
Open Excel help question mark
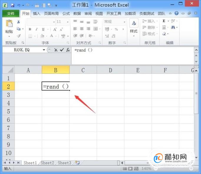tap(177, 13)
